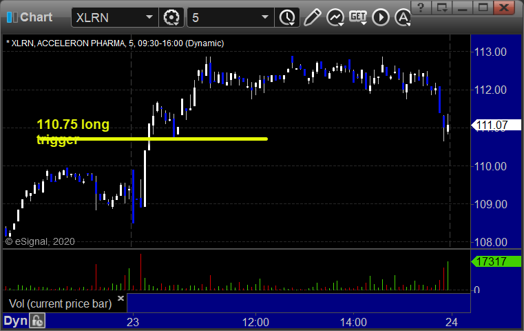Toggle the lock icon next to Dyn
This screenshot has height=331, width=524.
[x=37, y=321]
